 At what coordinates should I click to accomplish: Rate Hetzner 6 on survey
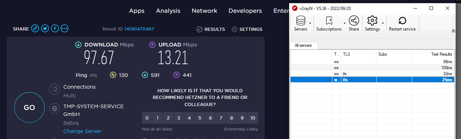(210, 118)
